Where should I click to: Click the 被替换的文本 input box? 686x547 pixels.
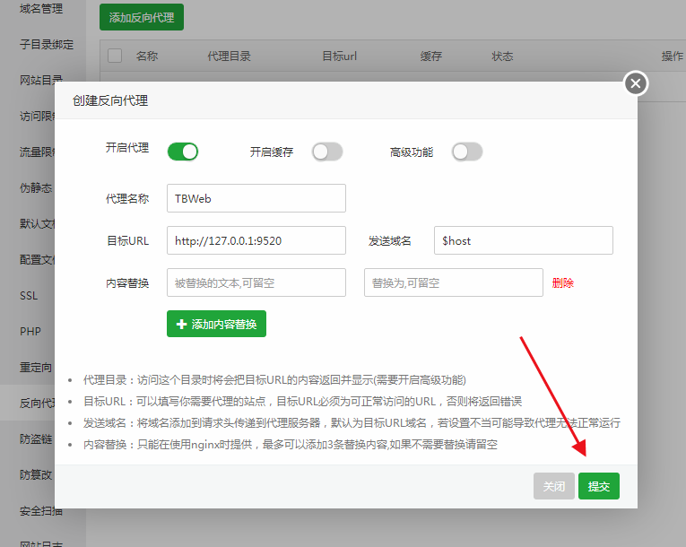(256, 282)
